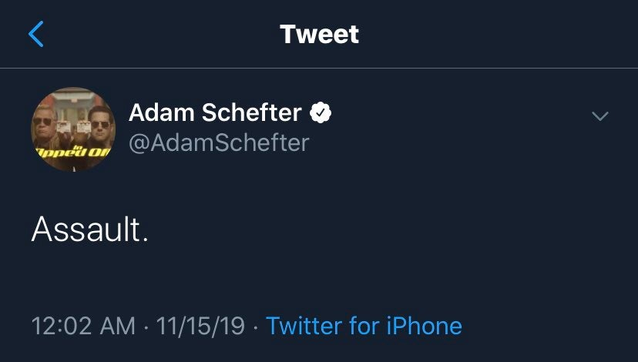Click the Tweet header title
This screenshot has height=362, width=638.
(319, 34)
